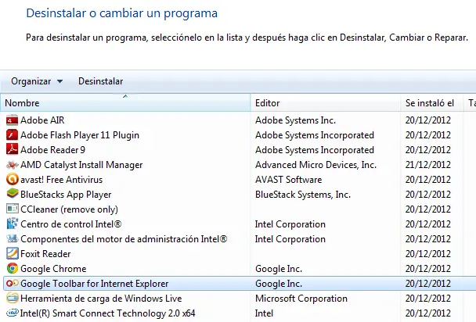This screenshot has width=476, height=322.
Task: Click the BlueStacks App Player icon
Action: point(12,195)
